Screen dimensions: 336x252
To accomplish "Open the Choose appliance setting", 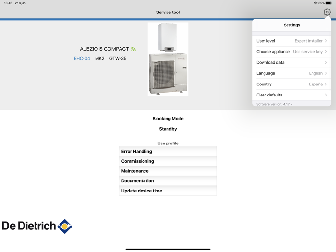I will point(292,52).
